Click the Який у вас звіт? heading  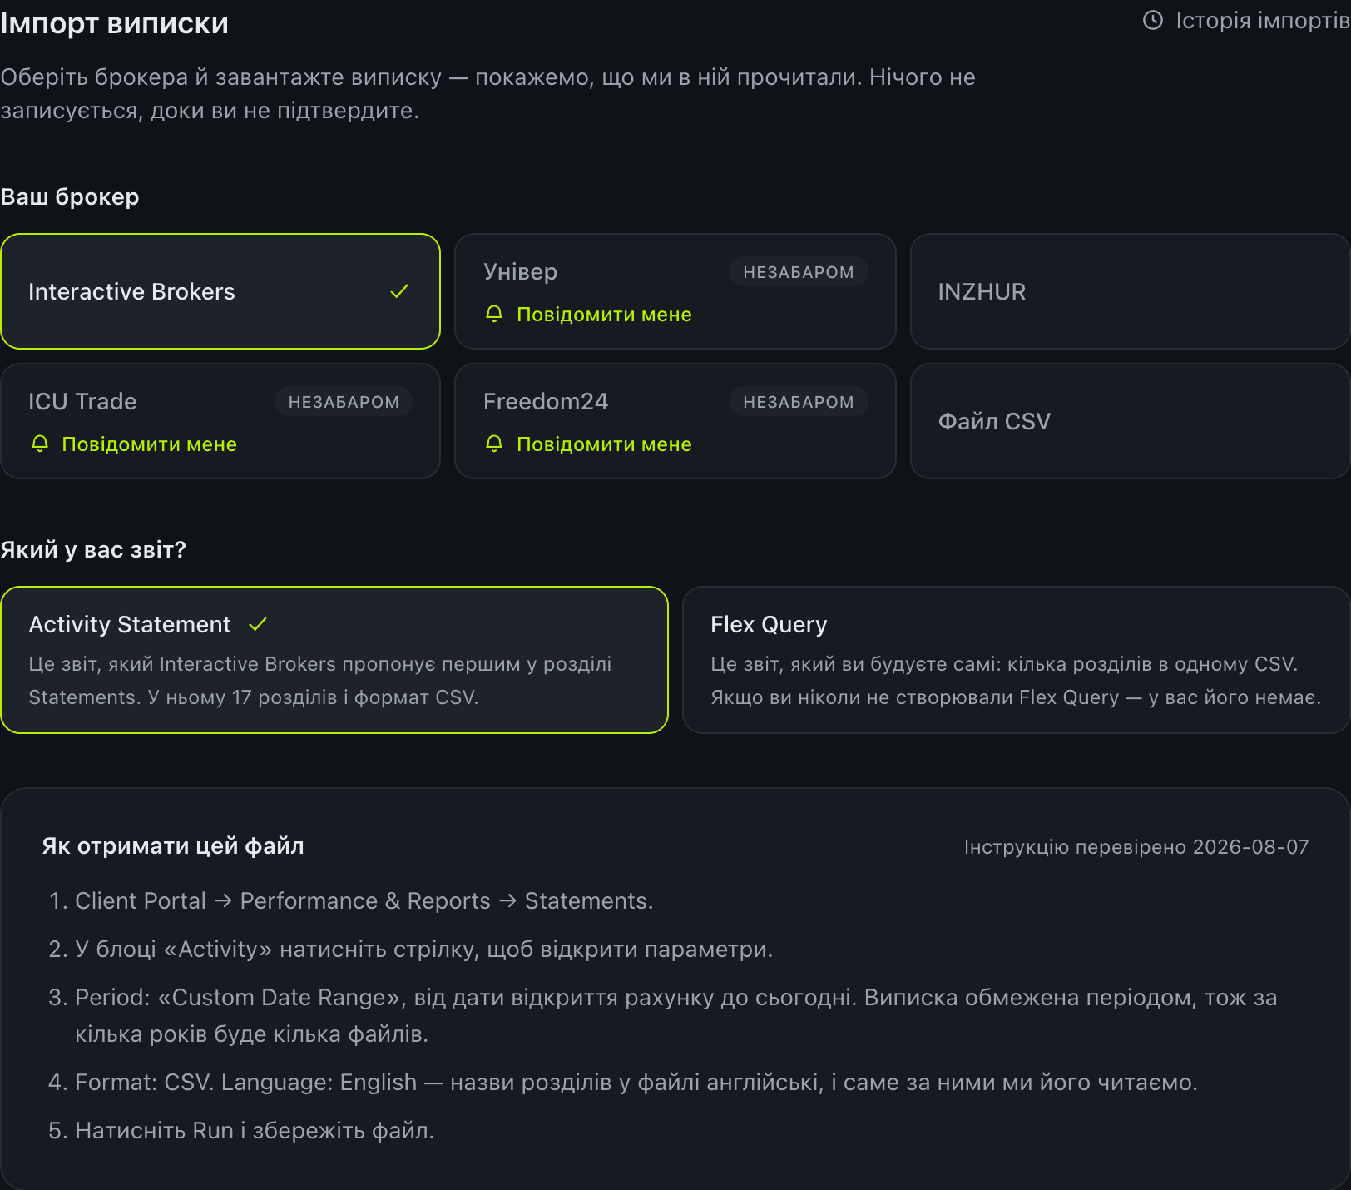(93, 550)
